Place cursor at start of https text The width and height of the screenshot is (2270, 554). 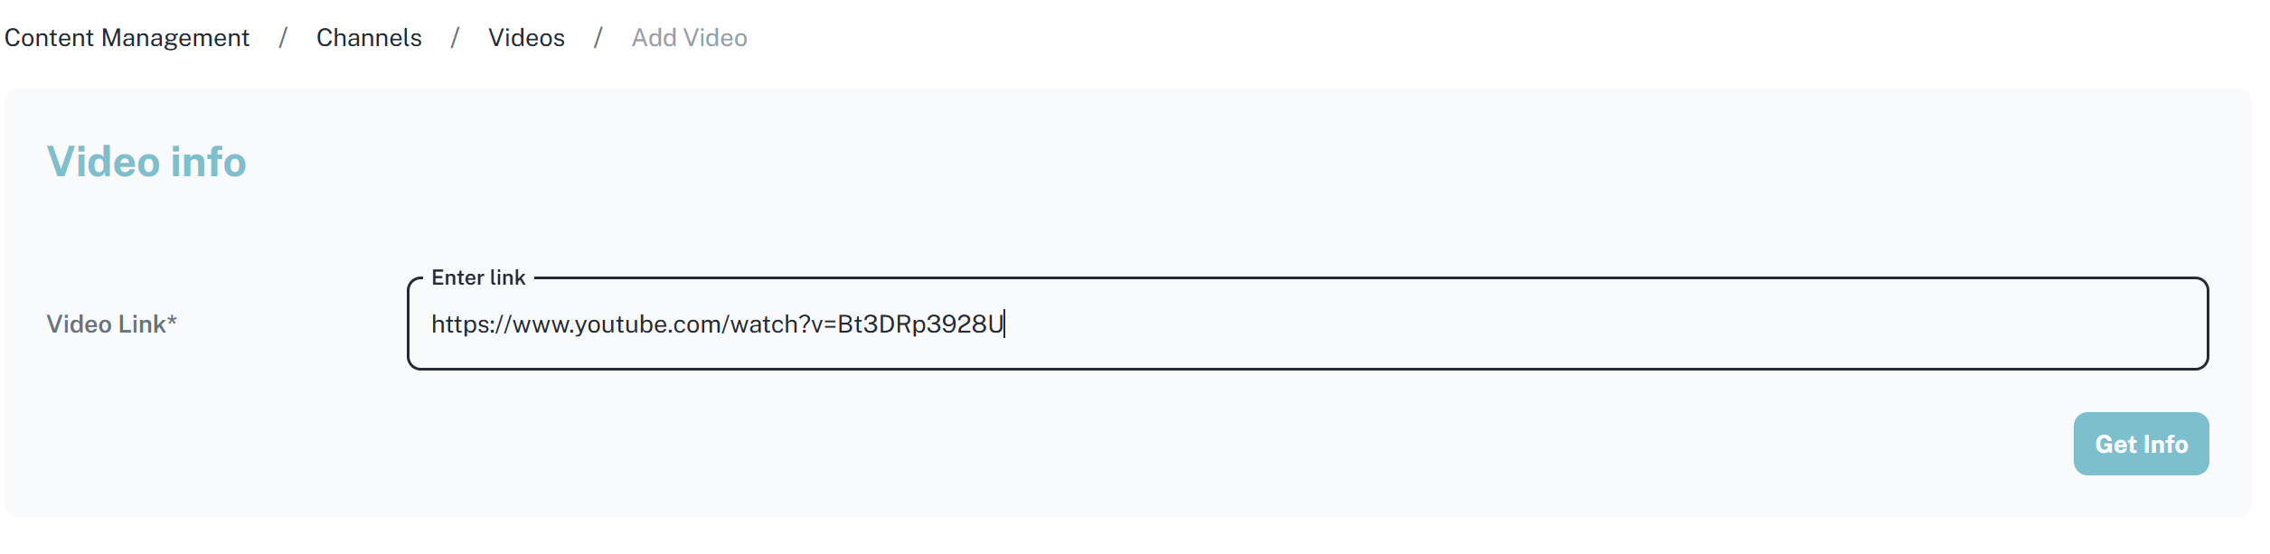433,324
